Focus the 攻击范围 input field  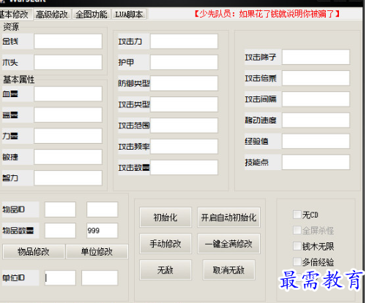pyautogui.click(x=184, y=126)
